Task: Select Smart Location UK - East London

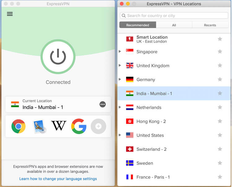Action: [x=174, y=39]
